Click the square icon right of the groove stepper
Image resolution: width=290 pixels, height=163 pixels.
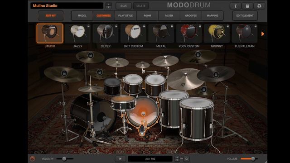click(x=186, y=158)
